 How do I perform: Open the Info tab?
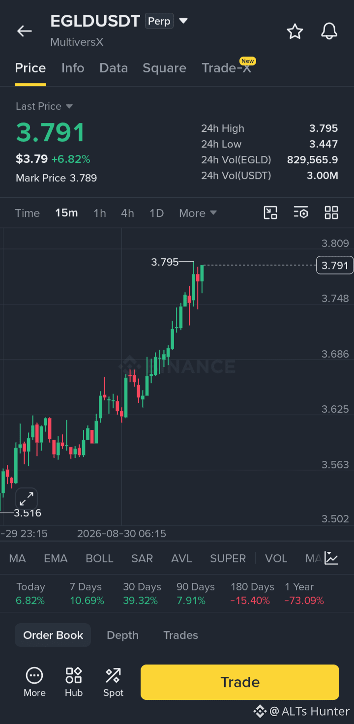pyautogui.click(x=73, y=68)
